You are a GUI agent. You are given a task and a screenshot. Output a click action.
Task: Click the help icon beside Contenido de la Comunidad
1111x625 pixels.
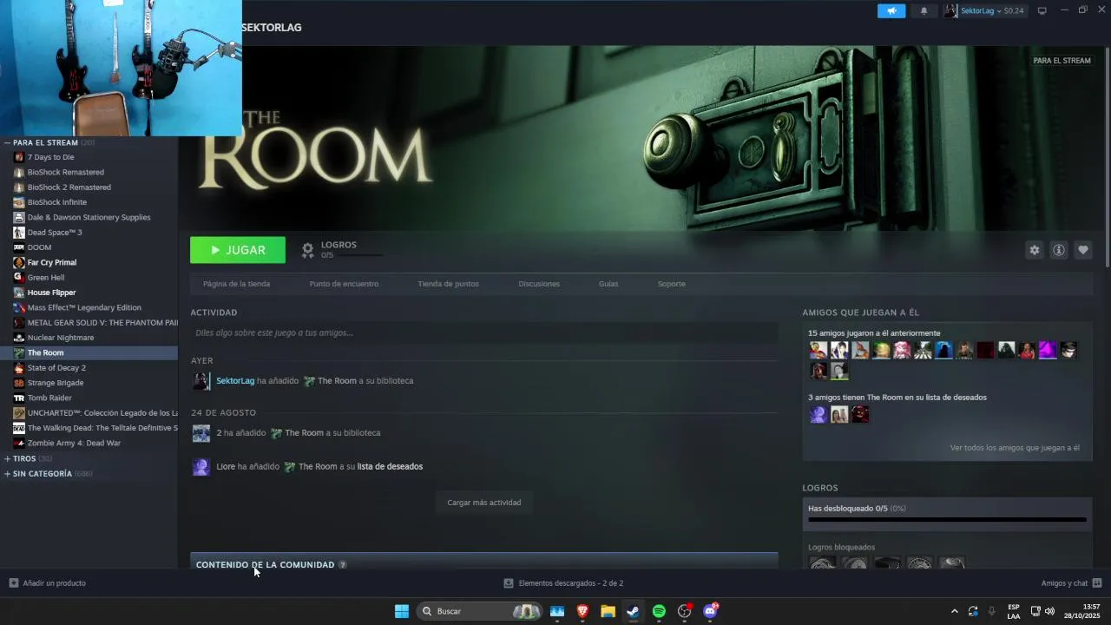pyautogui.click(x=343, y=565)
